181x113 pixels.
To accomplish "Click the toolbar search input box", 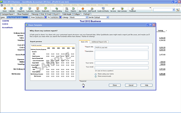I will coord(163,10).
